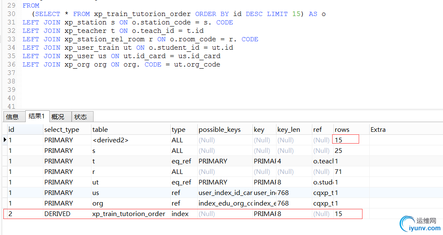Click the key_len column header
The image size is (443, 235).
[289, 129]
